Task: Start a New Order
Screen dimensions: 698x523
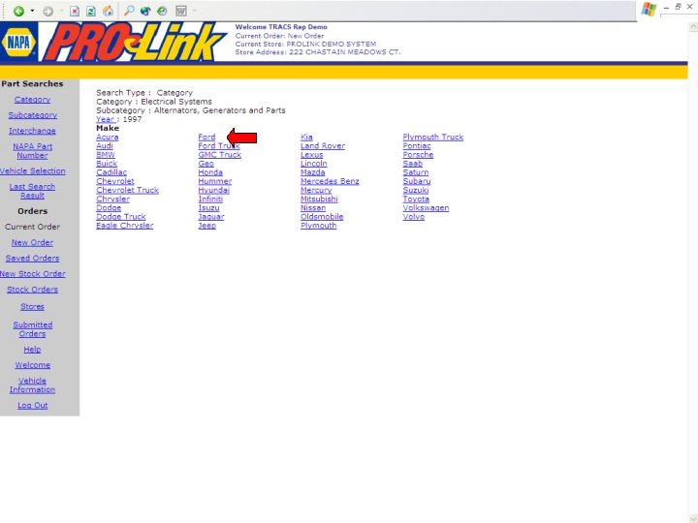Action: pos(32,242)
